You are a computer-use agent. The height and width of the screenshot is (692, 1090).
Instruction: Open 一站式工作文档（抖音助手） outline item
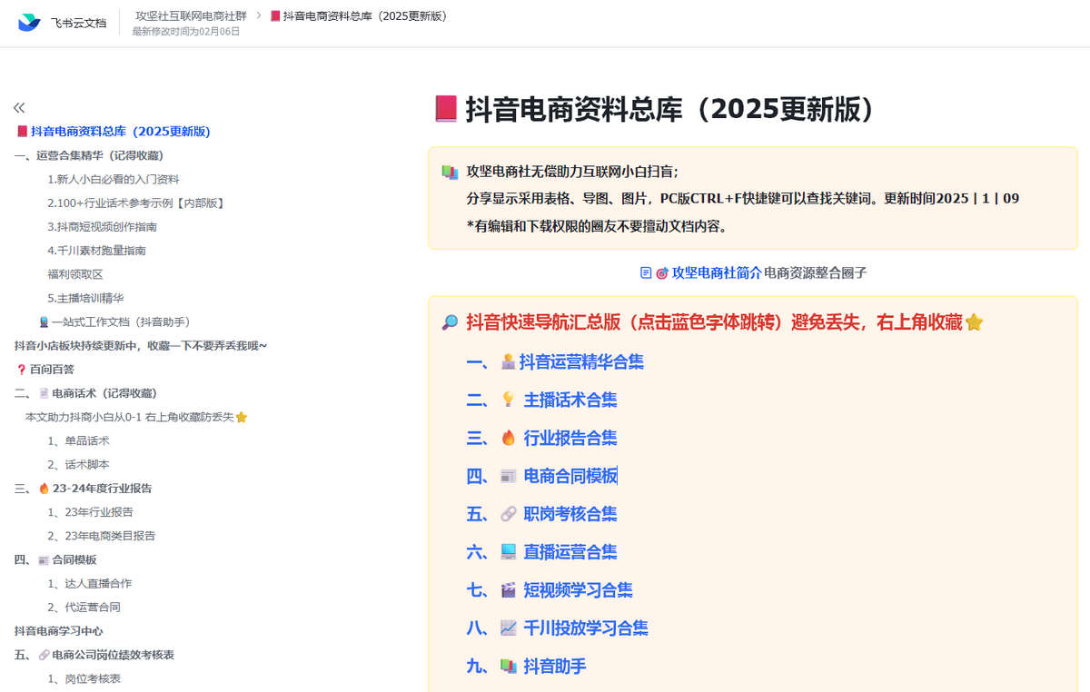point(121,321)
